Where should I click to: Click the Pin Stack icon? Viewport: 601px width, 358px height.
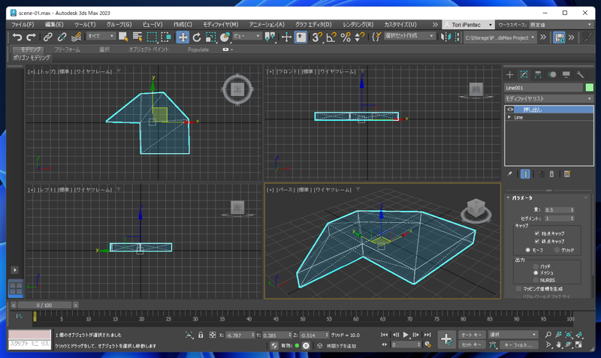[509, 174]
